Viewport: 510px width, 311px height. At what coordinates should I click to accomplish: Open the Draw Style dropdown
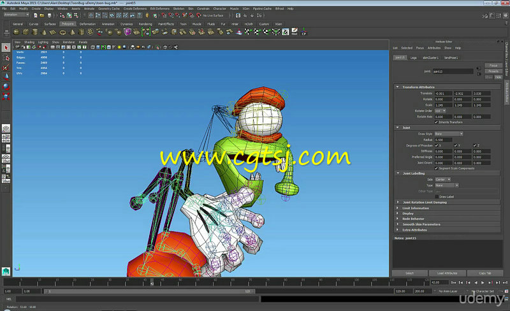coord(449,134)
